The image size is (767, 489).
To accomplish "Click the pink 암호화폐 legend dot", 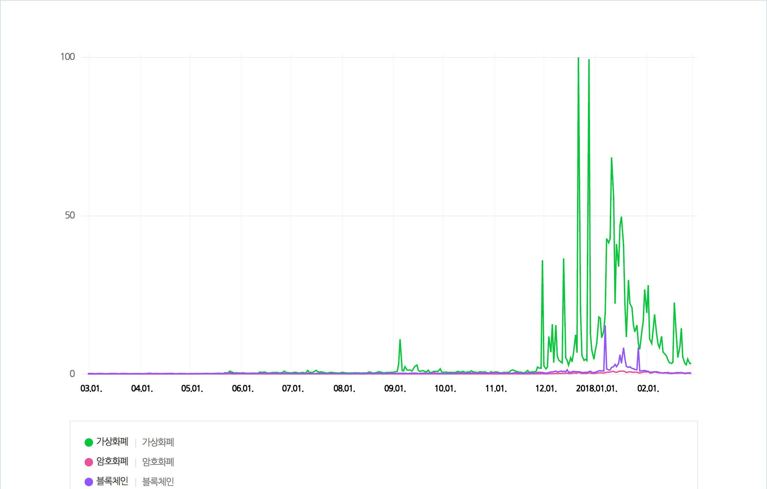I will pos(89,462).
